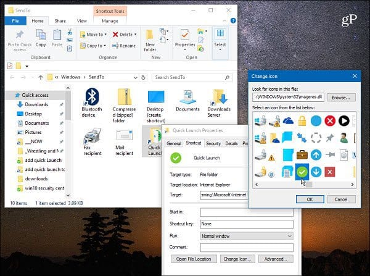Click Pin to Quick access icon
Image resolution: width=370 pixels, height=276 pixels.
click(20, 35)
